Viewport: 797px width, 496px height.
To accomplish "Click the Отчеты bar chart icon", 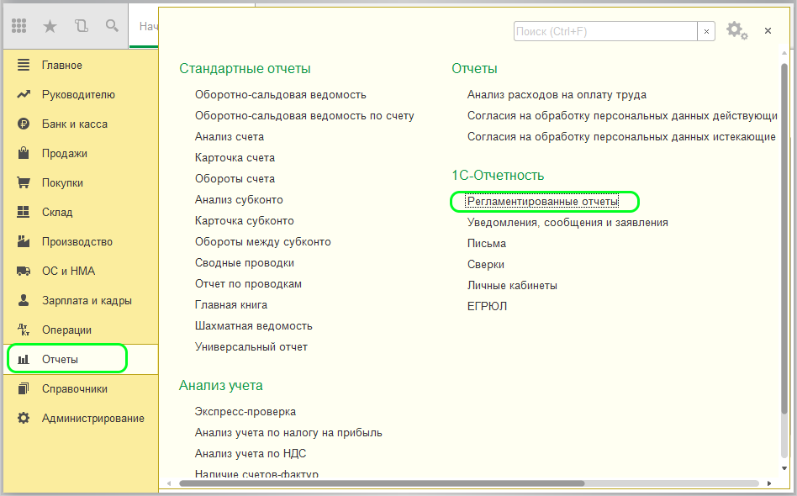I will (24, 359).
